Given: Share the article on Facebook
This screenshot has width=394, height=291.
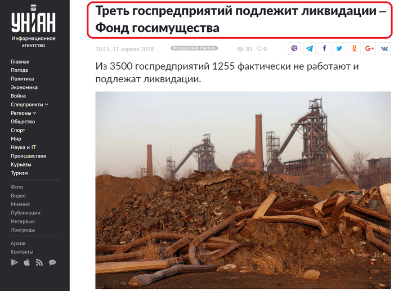Looking at the screenshot, I should [324, 48].
